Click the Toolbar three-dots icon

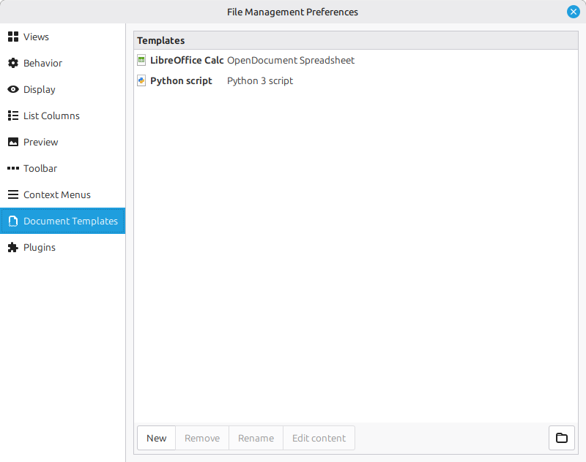tap(13, 169)
